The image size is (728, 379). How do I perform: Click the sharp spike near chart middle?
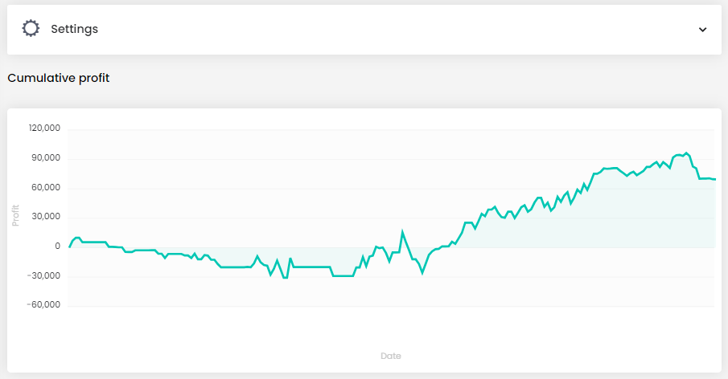402,232
